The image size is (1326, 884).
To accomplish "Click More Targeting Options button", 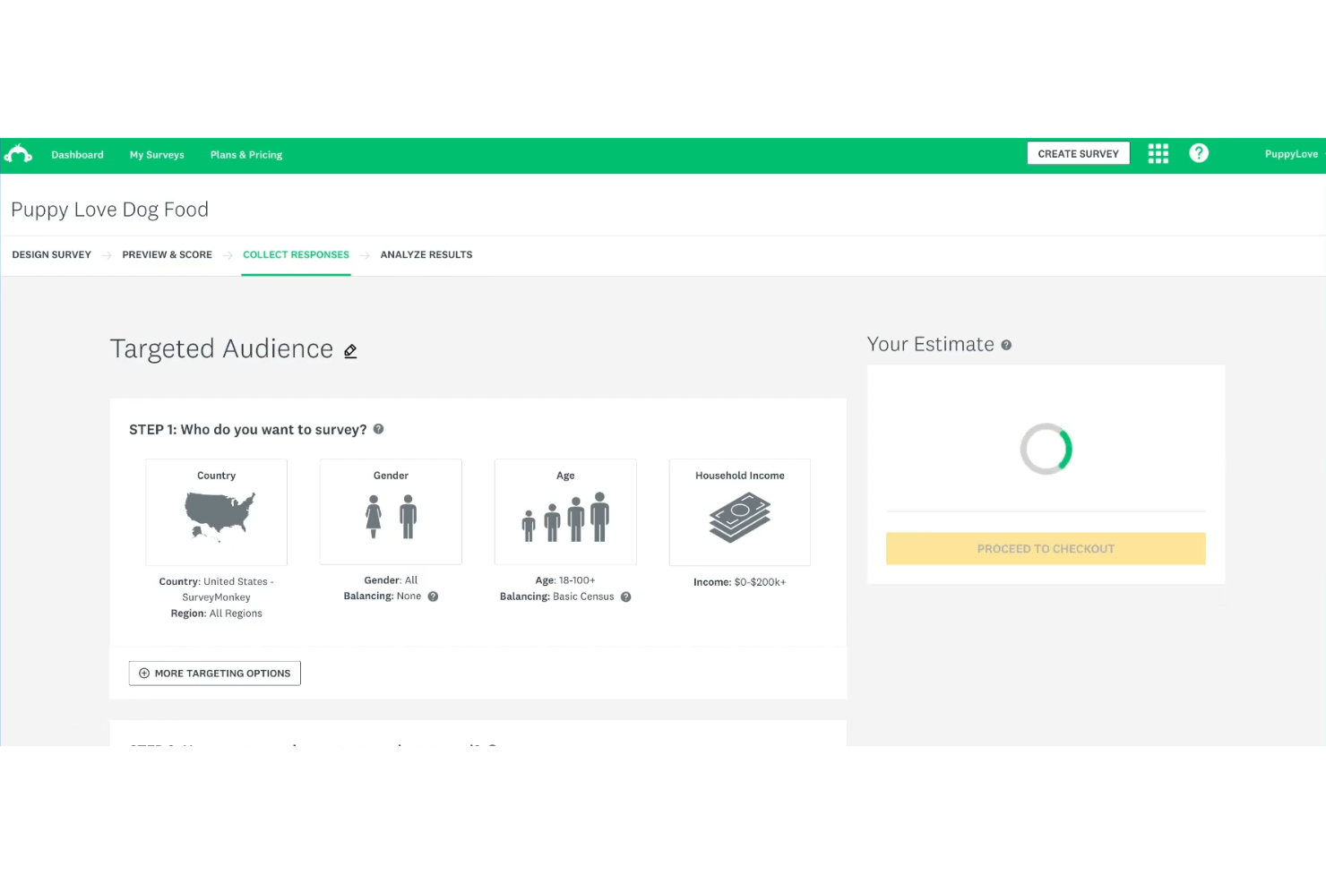I will coord(215,674).
